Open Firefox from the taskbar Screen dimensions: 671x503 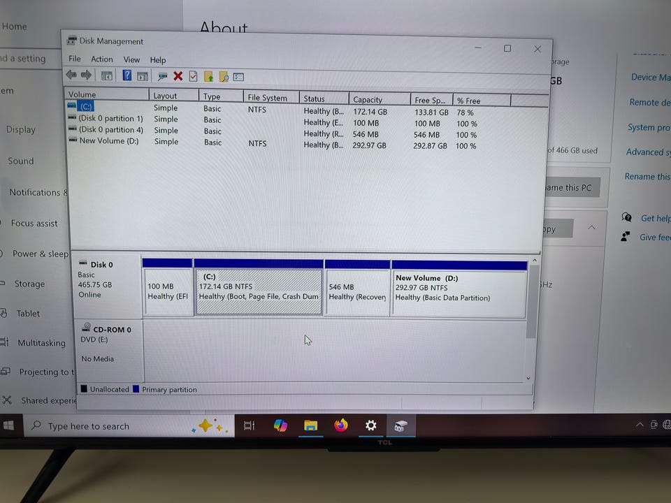point(341,425)
